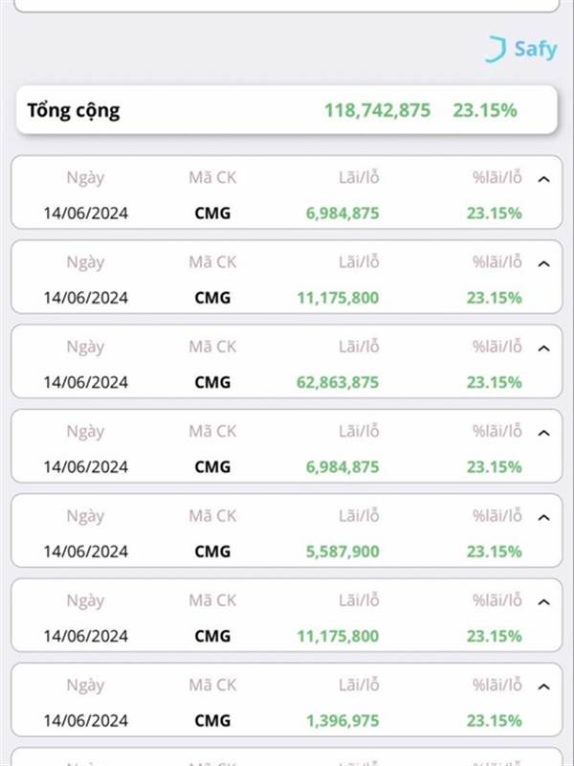This screenshot has height=766, width=574.
Task: Open CMG stock code in the 62,863,875 row
Action: (212, 382)
